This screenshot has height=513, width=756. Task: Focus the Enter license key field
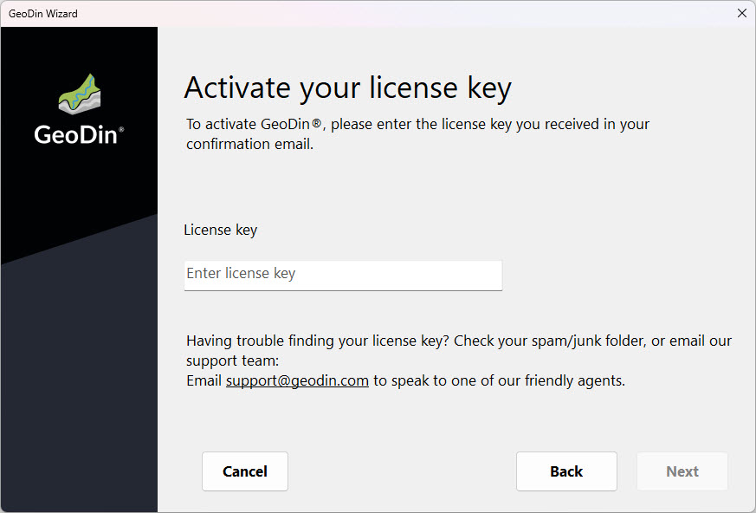(343, 275)
